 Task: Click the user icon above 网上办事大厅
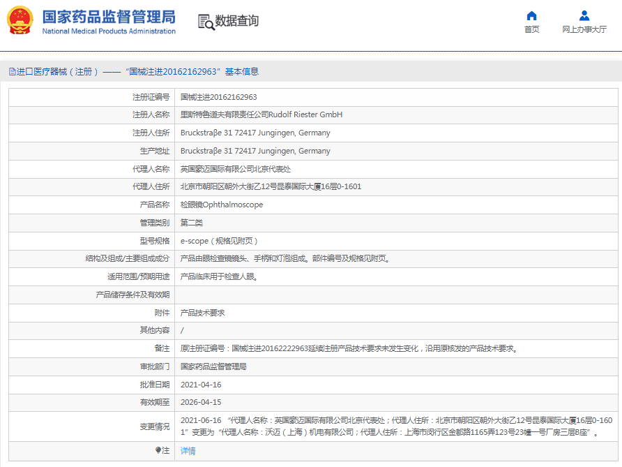click(584, 15)
